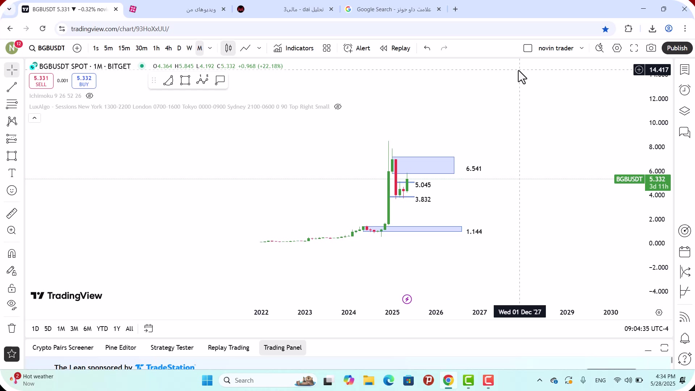Image resolution: width=695 pixels, height=391 pixels.
Task: Open the emoji icons tool
Action: [x=12, y=190]
